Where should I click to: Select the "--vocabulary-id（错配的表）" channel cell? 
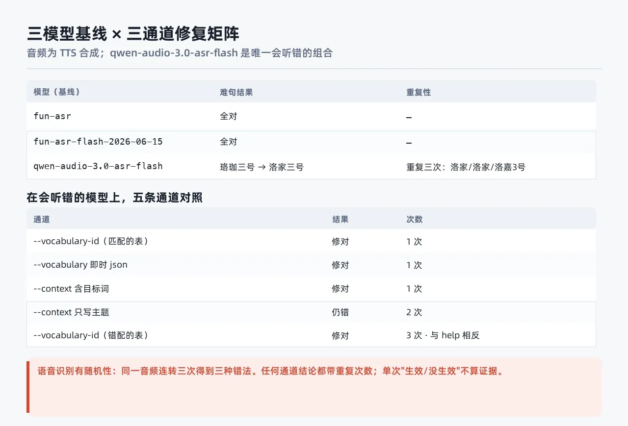point(91,335)
